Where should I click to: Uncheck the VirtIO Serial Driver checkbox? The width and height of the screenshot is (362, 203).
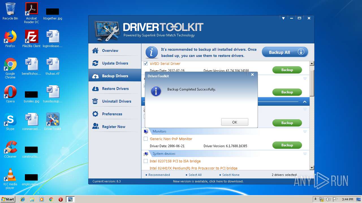[146, 63]
